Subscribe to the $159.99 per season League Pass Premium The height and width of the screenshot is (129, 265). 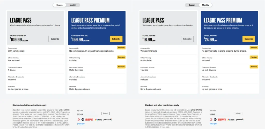coord(116,39)
